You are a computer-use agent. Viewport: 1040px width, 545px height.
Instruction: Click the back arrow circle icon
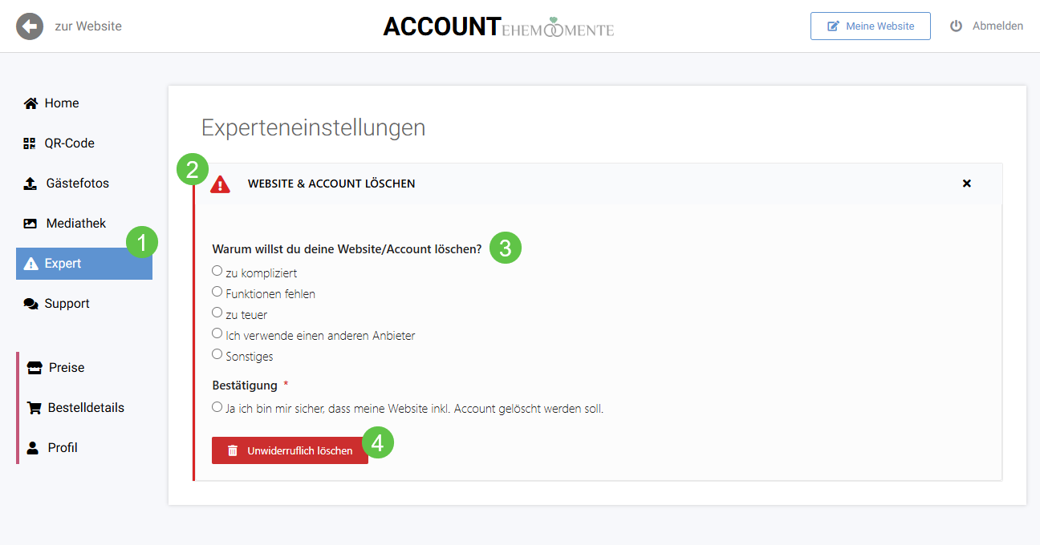pos(30,26)
